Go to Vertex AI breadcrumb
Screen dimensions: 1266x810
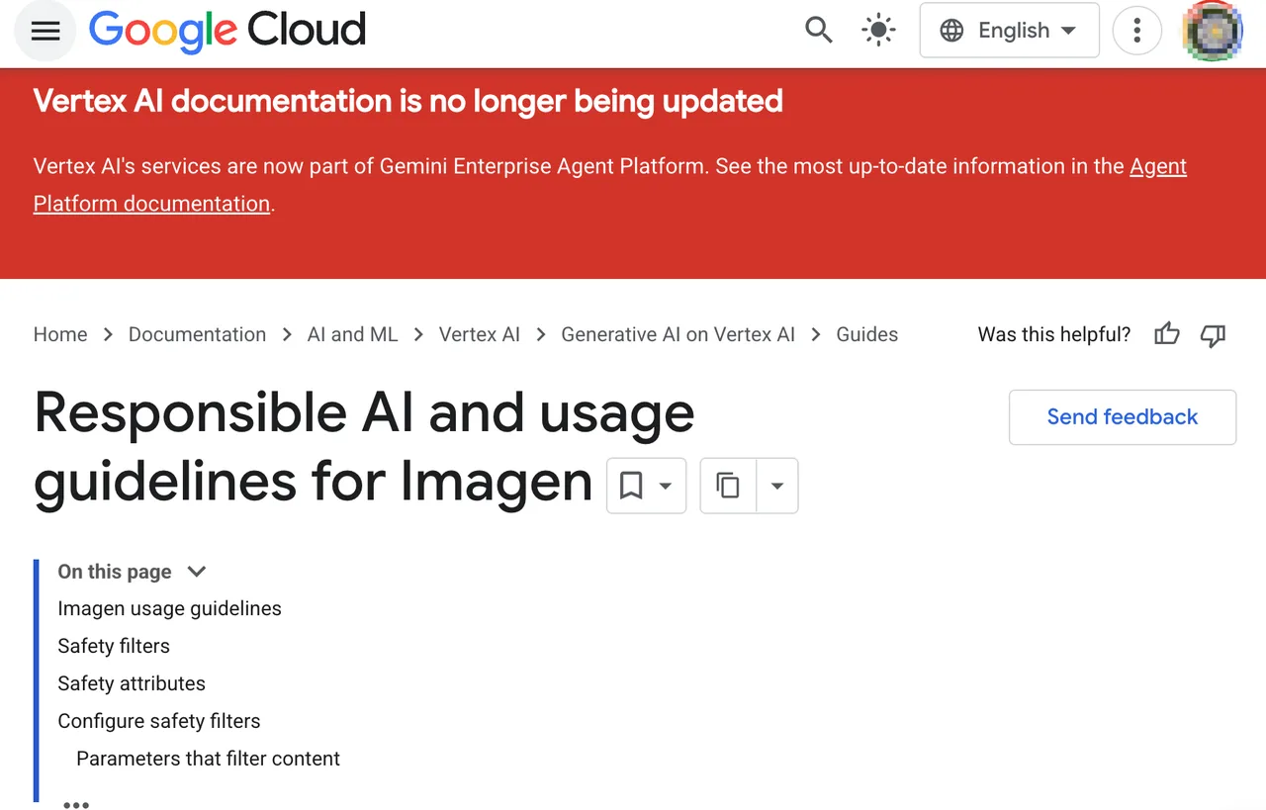click(x=480, y=334)
